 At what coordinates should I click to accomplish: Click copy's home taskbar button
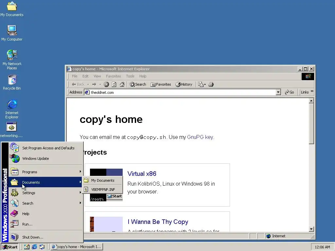[x=77, y=247]
